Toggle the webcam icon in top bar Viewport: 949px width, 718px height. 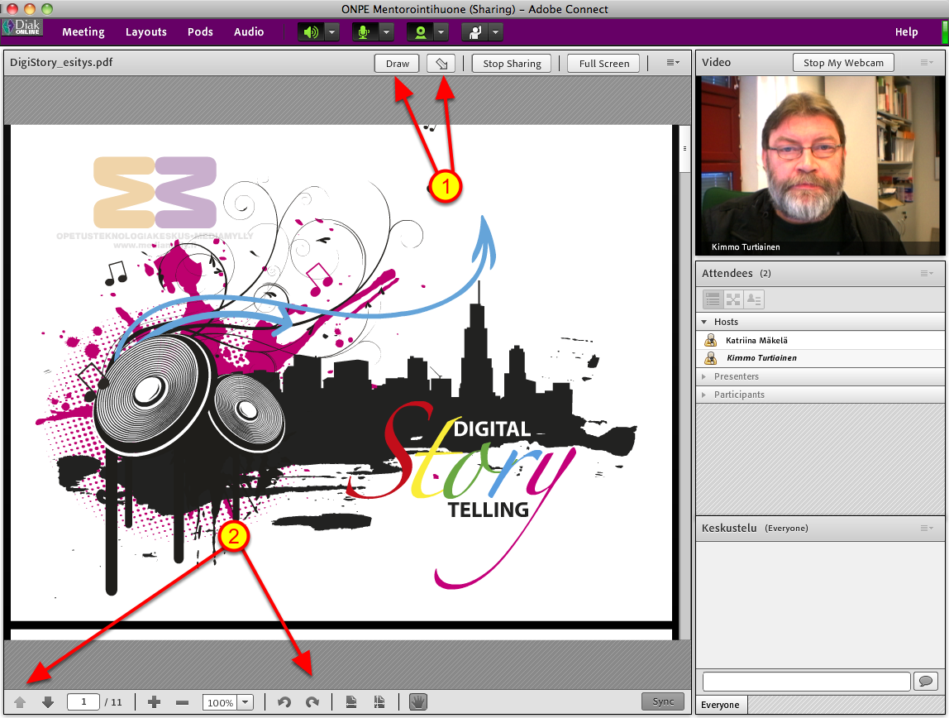click(420, 32)
